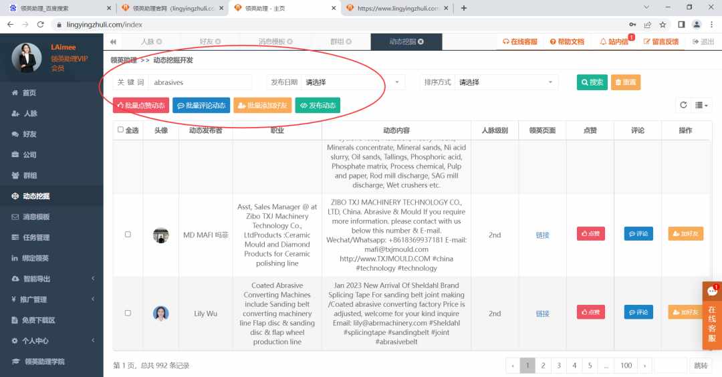Viewport: 722px width, 377px height.
Task: Click MD MAFI's profile avatar
Action: (160, 235)
